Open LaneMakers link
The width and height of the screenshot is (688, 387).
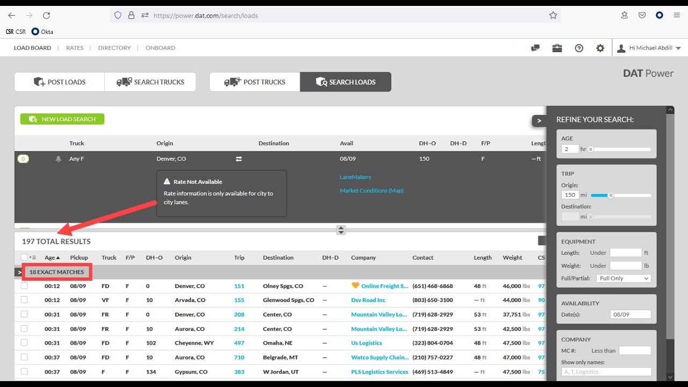355,177
